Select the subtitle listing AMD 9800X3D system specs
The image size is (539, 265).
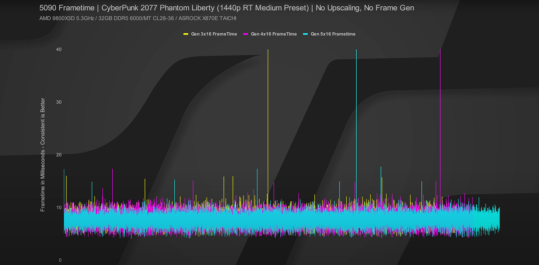(138, 18)
